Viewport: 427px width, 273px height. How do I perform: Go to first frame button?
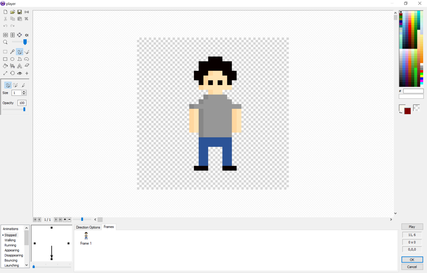pyautogui.click(x=35, y=220)
